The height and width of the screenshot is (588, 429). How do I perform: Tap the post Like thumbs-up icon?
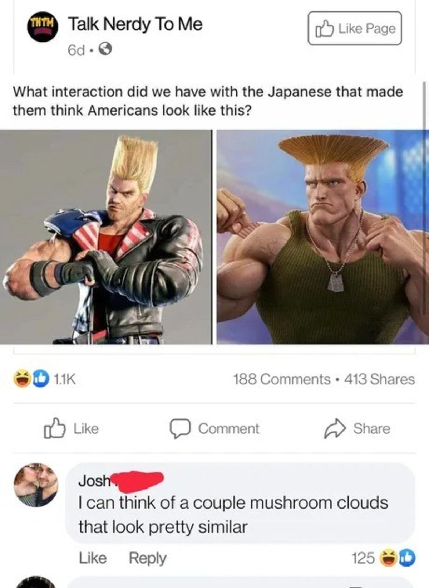click(x=54, y=428)
